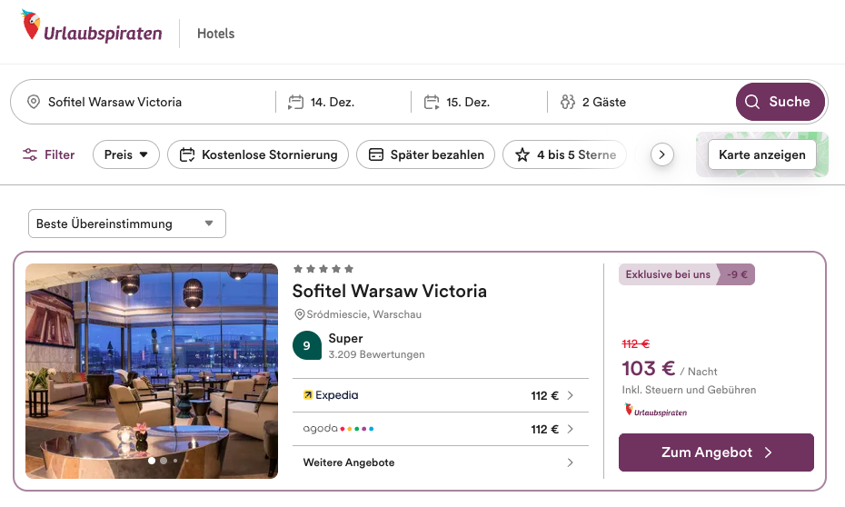Viewport: 845px width, 507px height.
Task: Enable the 4 bis 5 Sterne filter
Action: point(565,154)
